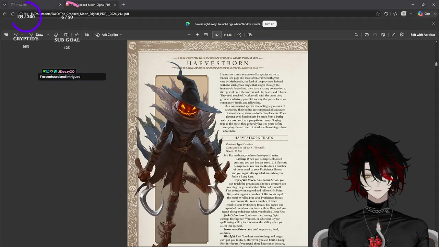Rotate the PDF page

(x=239, y=35)
